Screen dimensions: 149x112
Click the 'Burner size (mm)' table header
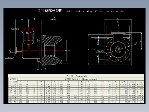89,79
